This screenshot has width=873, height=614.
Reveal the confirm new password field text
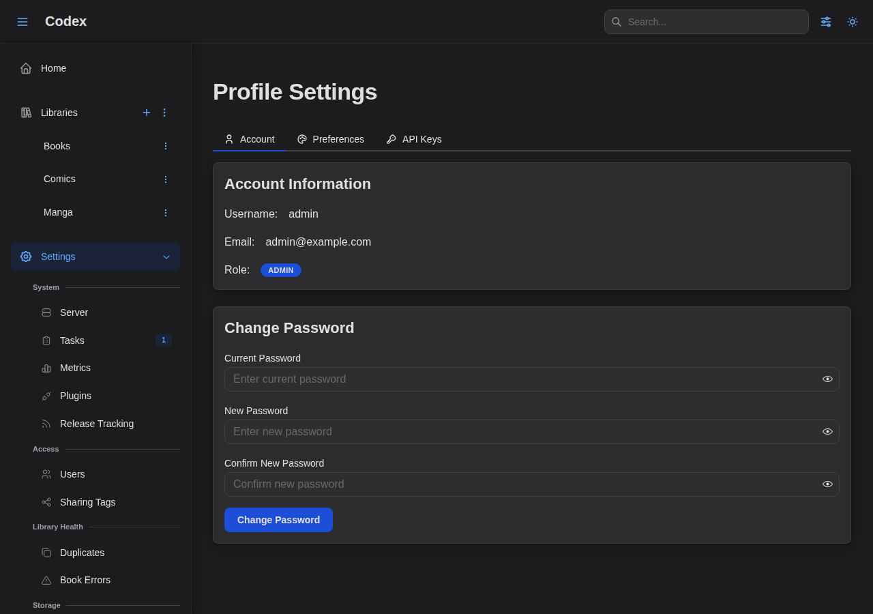click(x=827, y=484)
